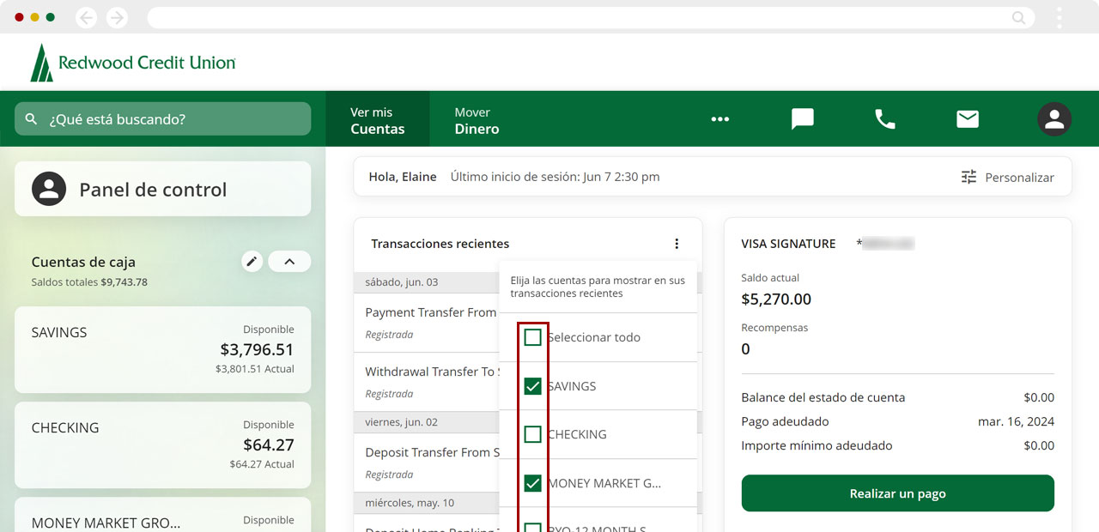This screenshot has height=532, width=1099.
Task: Open the email envelope icon
Action: click(x=968, y=119)
